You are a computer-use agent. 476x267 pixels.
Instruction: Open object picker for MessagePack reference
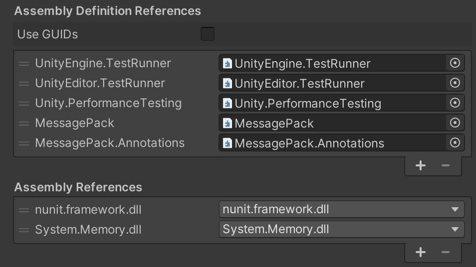point(455,123)
